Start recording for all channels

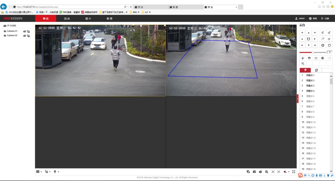(260, 172)
